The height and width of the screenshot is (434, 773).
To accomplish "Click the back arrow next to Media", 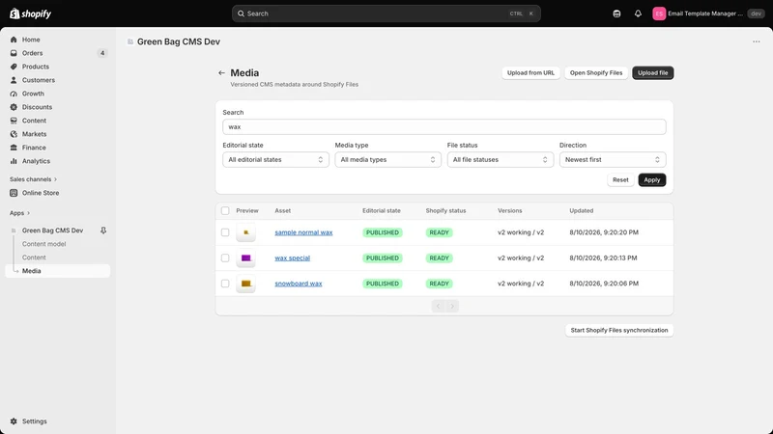I will point(221,73).
